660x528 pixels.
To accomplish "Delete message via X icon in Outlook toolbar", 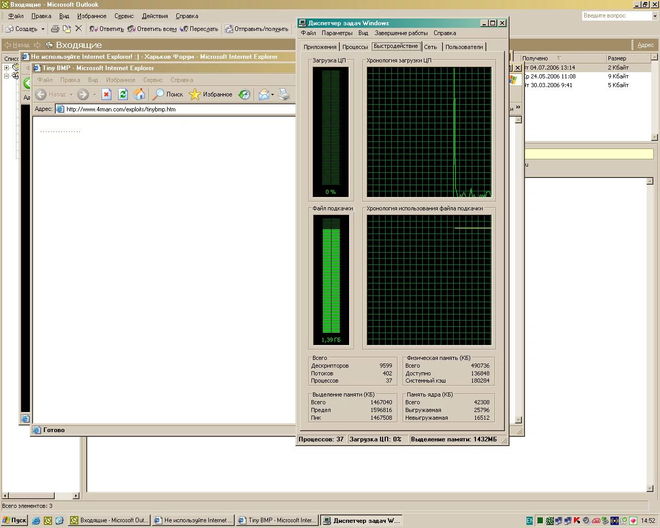I will [78, 29].
